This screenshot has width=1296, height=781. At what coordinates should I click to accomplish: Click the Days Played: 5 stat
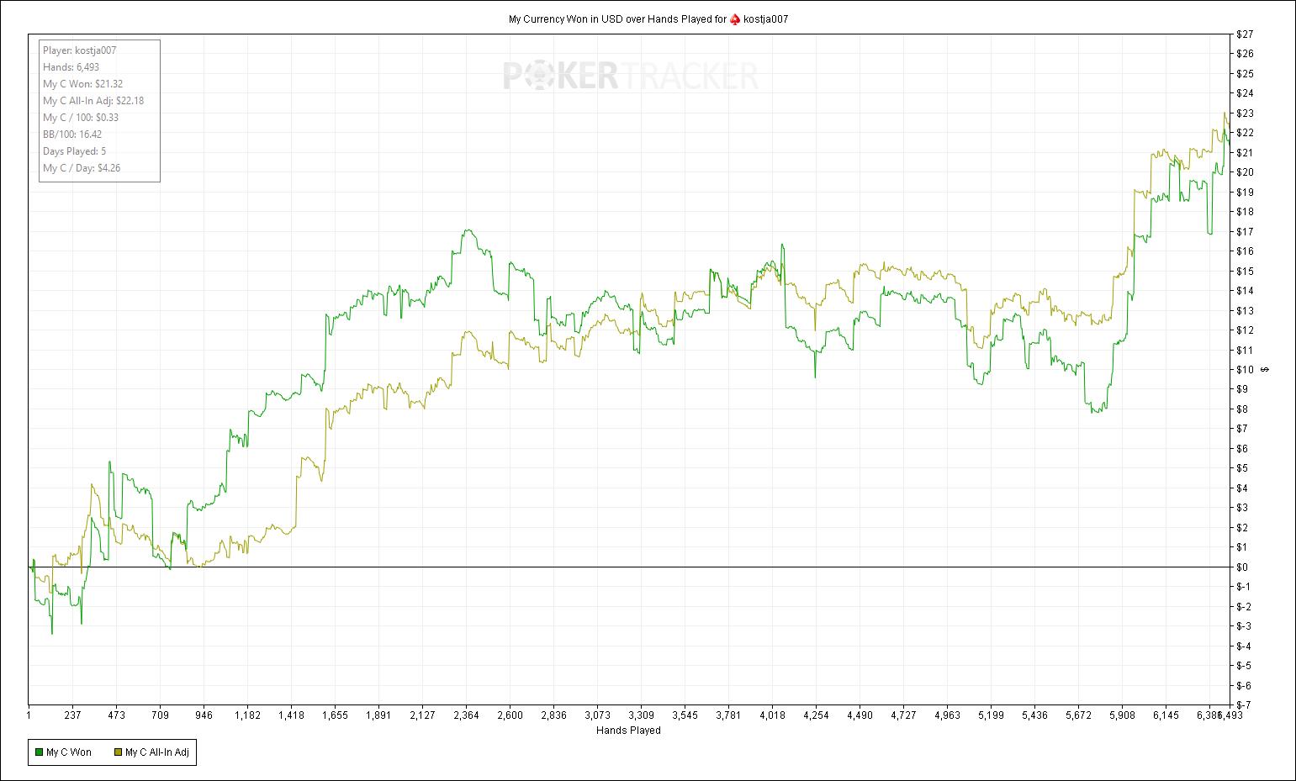(74, 151)
